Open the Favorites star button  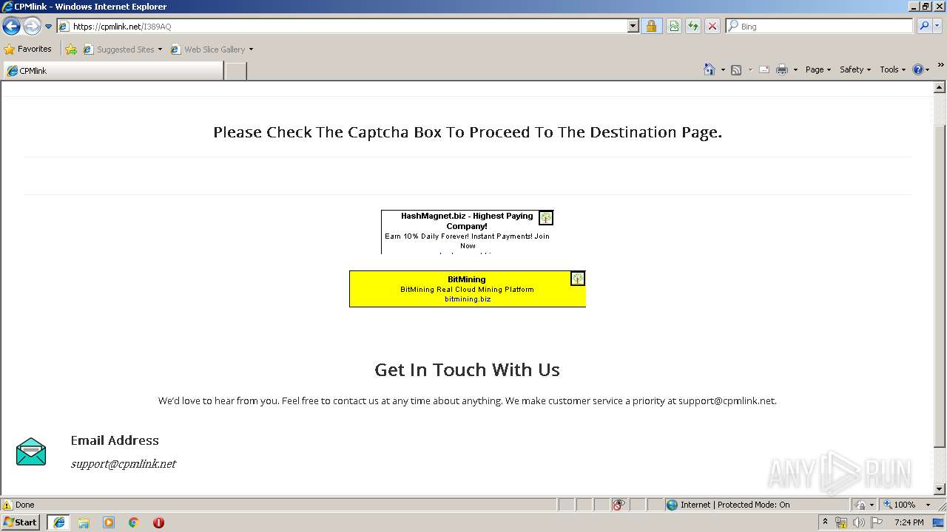28,50
